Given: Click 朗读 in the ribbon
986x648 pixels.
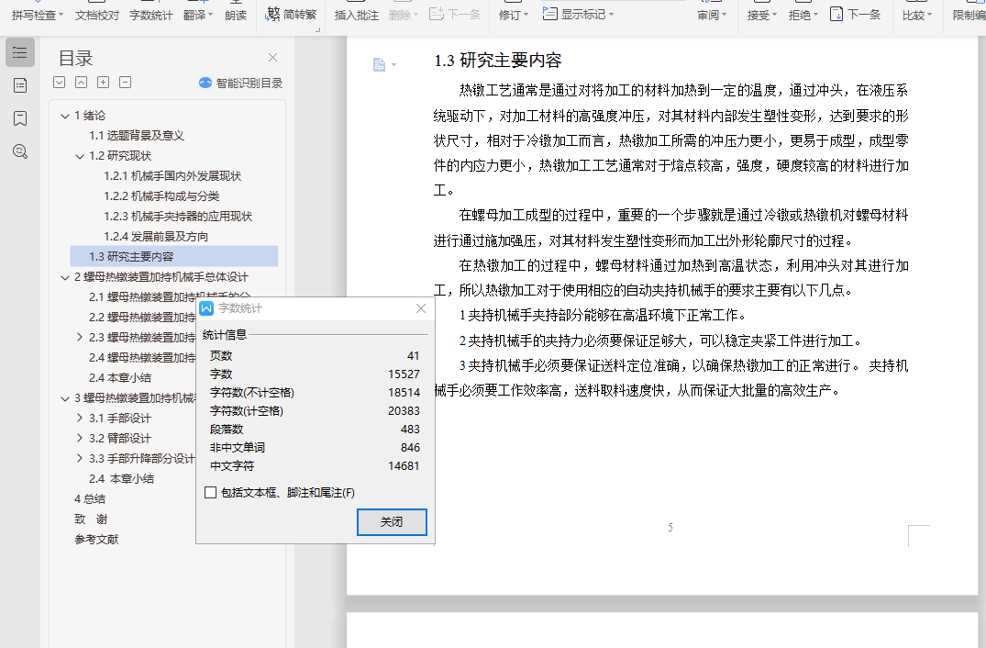Looking at the screenshot, I should [x=236, y=15].
